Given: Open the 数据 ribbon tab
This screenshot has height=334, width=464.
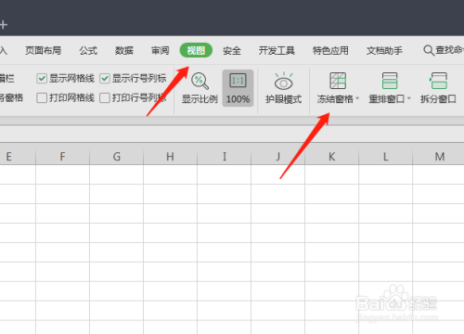Looking at the screenshot, I should pos(124,50).
